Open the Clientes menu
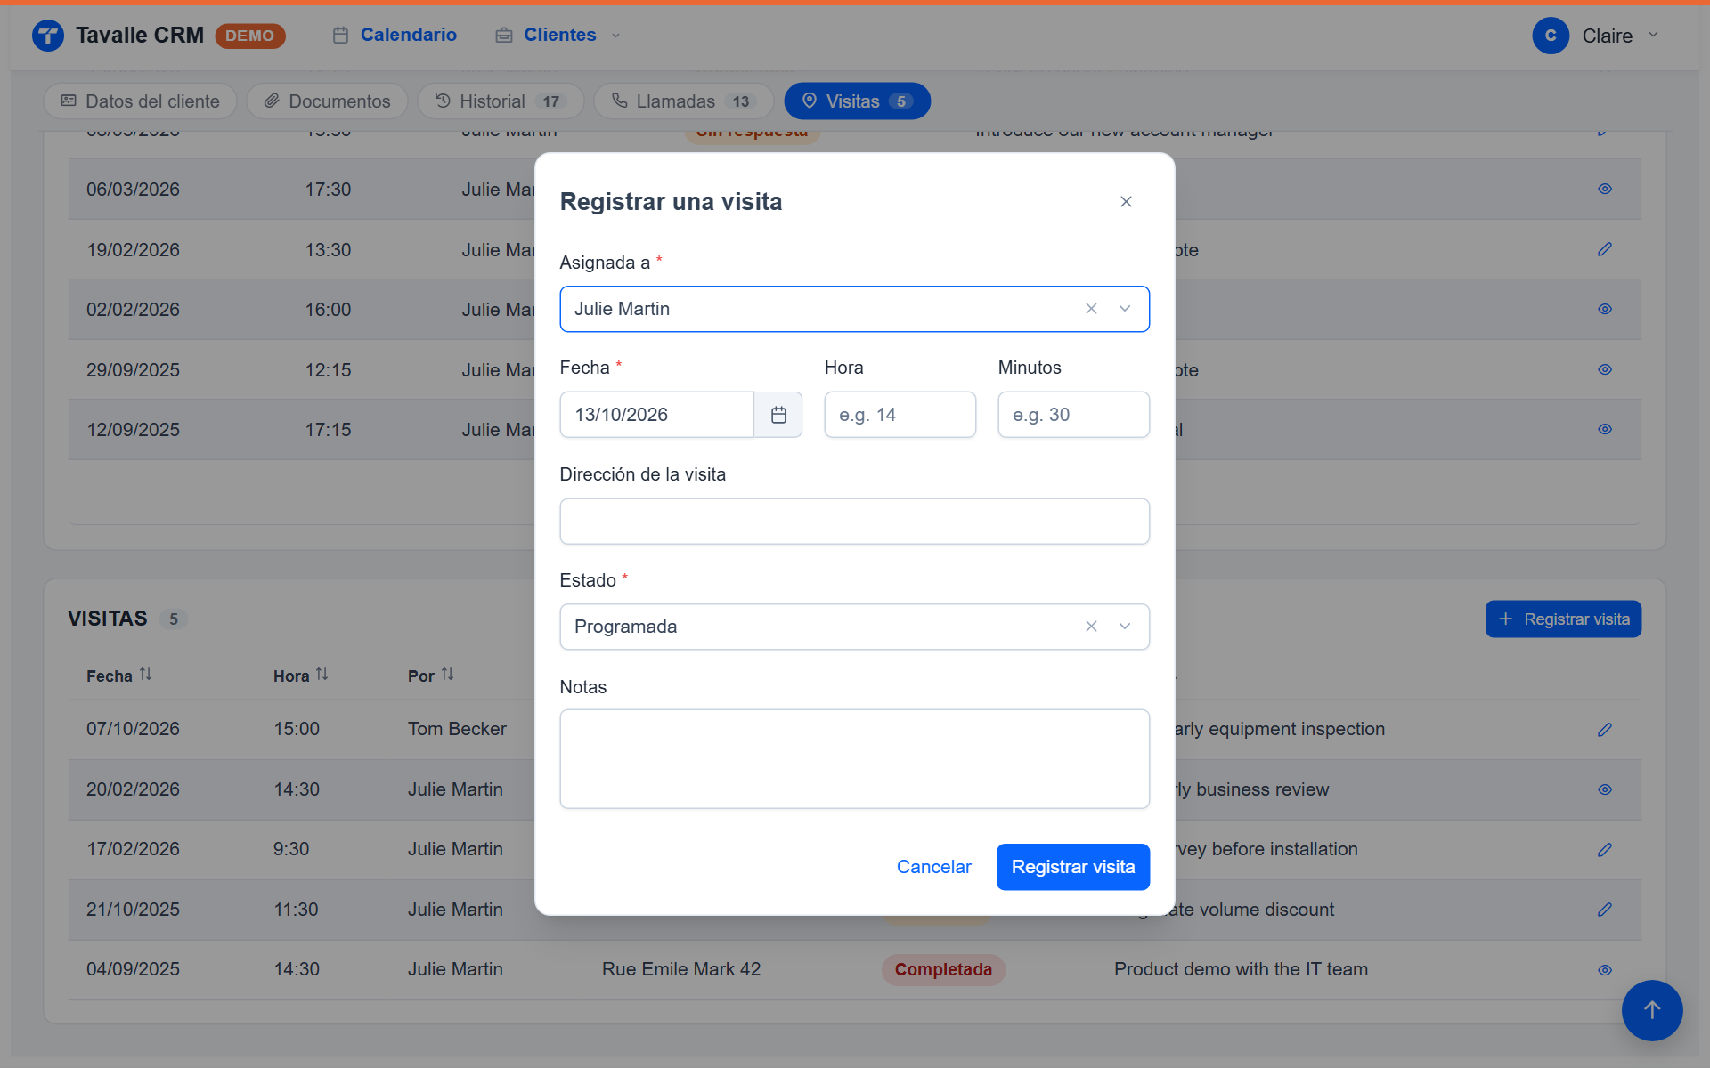This screenshot has height=1068, width=1710. 559,35
